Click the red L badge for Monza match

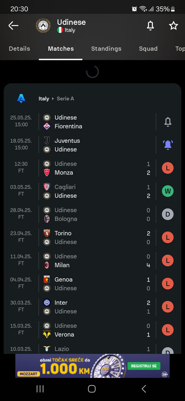pyautogui.click(x=168, y=168)
